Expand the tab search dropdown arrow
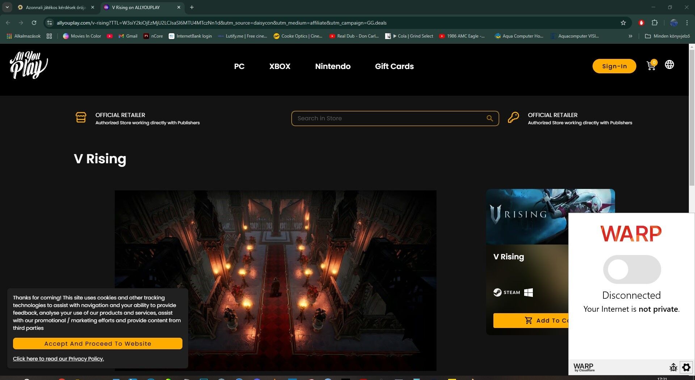695x380 pixels. 7,7
